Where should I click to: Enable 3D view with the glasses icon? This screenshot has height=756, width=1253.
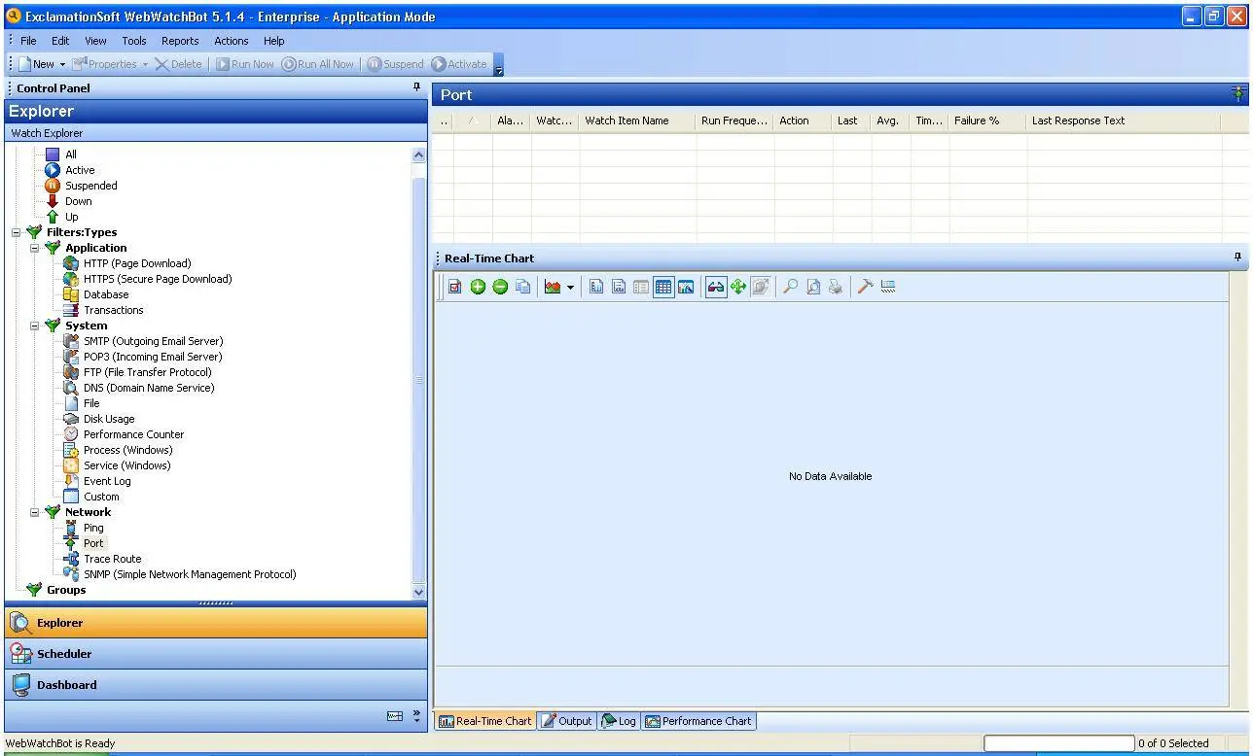(714, 286)
